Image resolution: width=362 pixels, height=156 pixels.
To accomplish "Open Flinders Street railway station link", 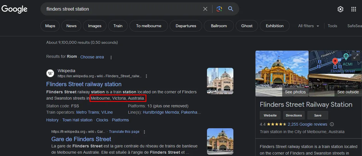I will pyautogui.click(x=84, y=84).
